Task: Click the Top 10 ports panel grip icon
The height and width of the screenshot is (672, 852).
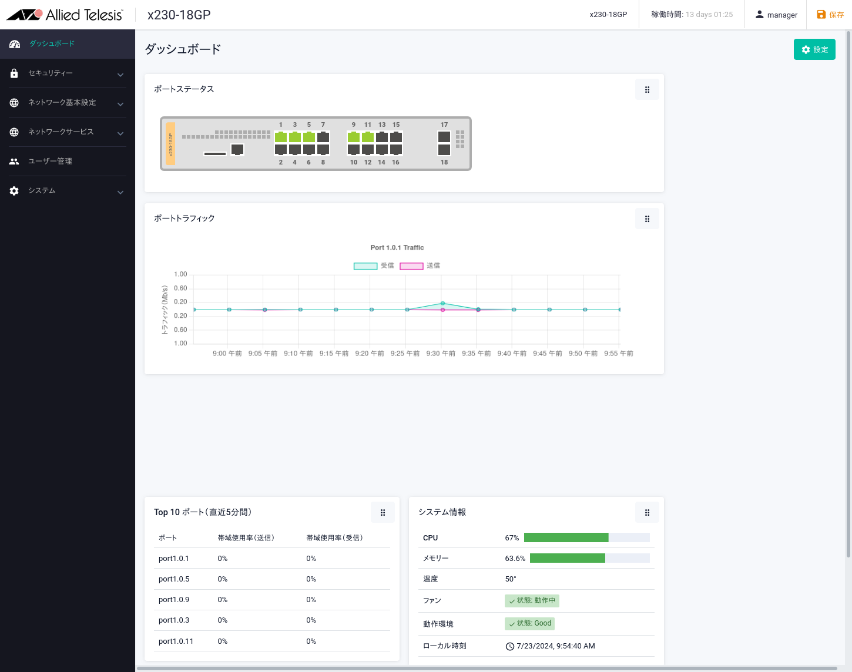Action: click(383, 513)
